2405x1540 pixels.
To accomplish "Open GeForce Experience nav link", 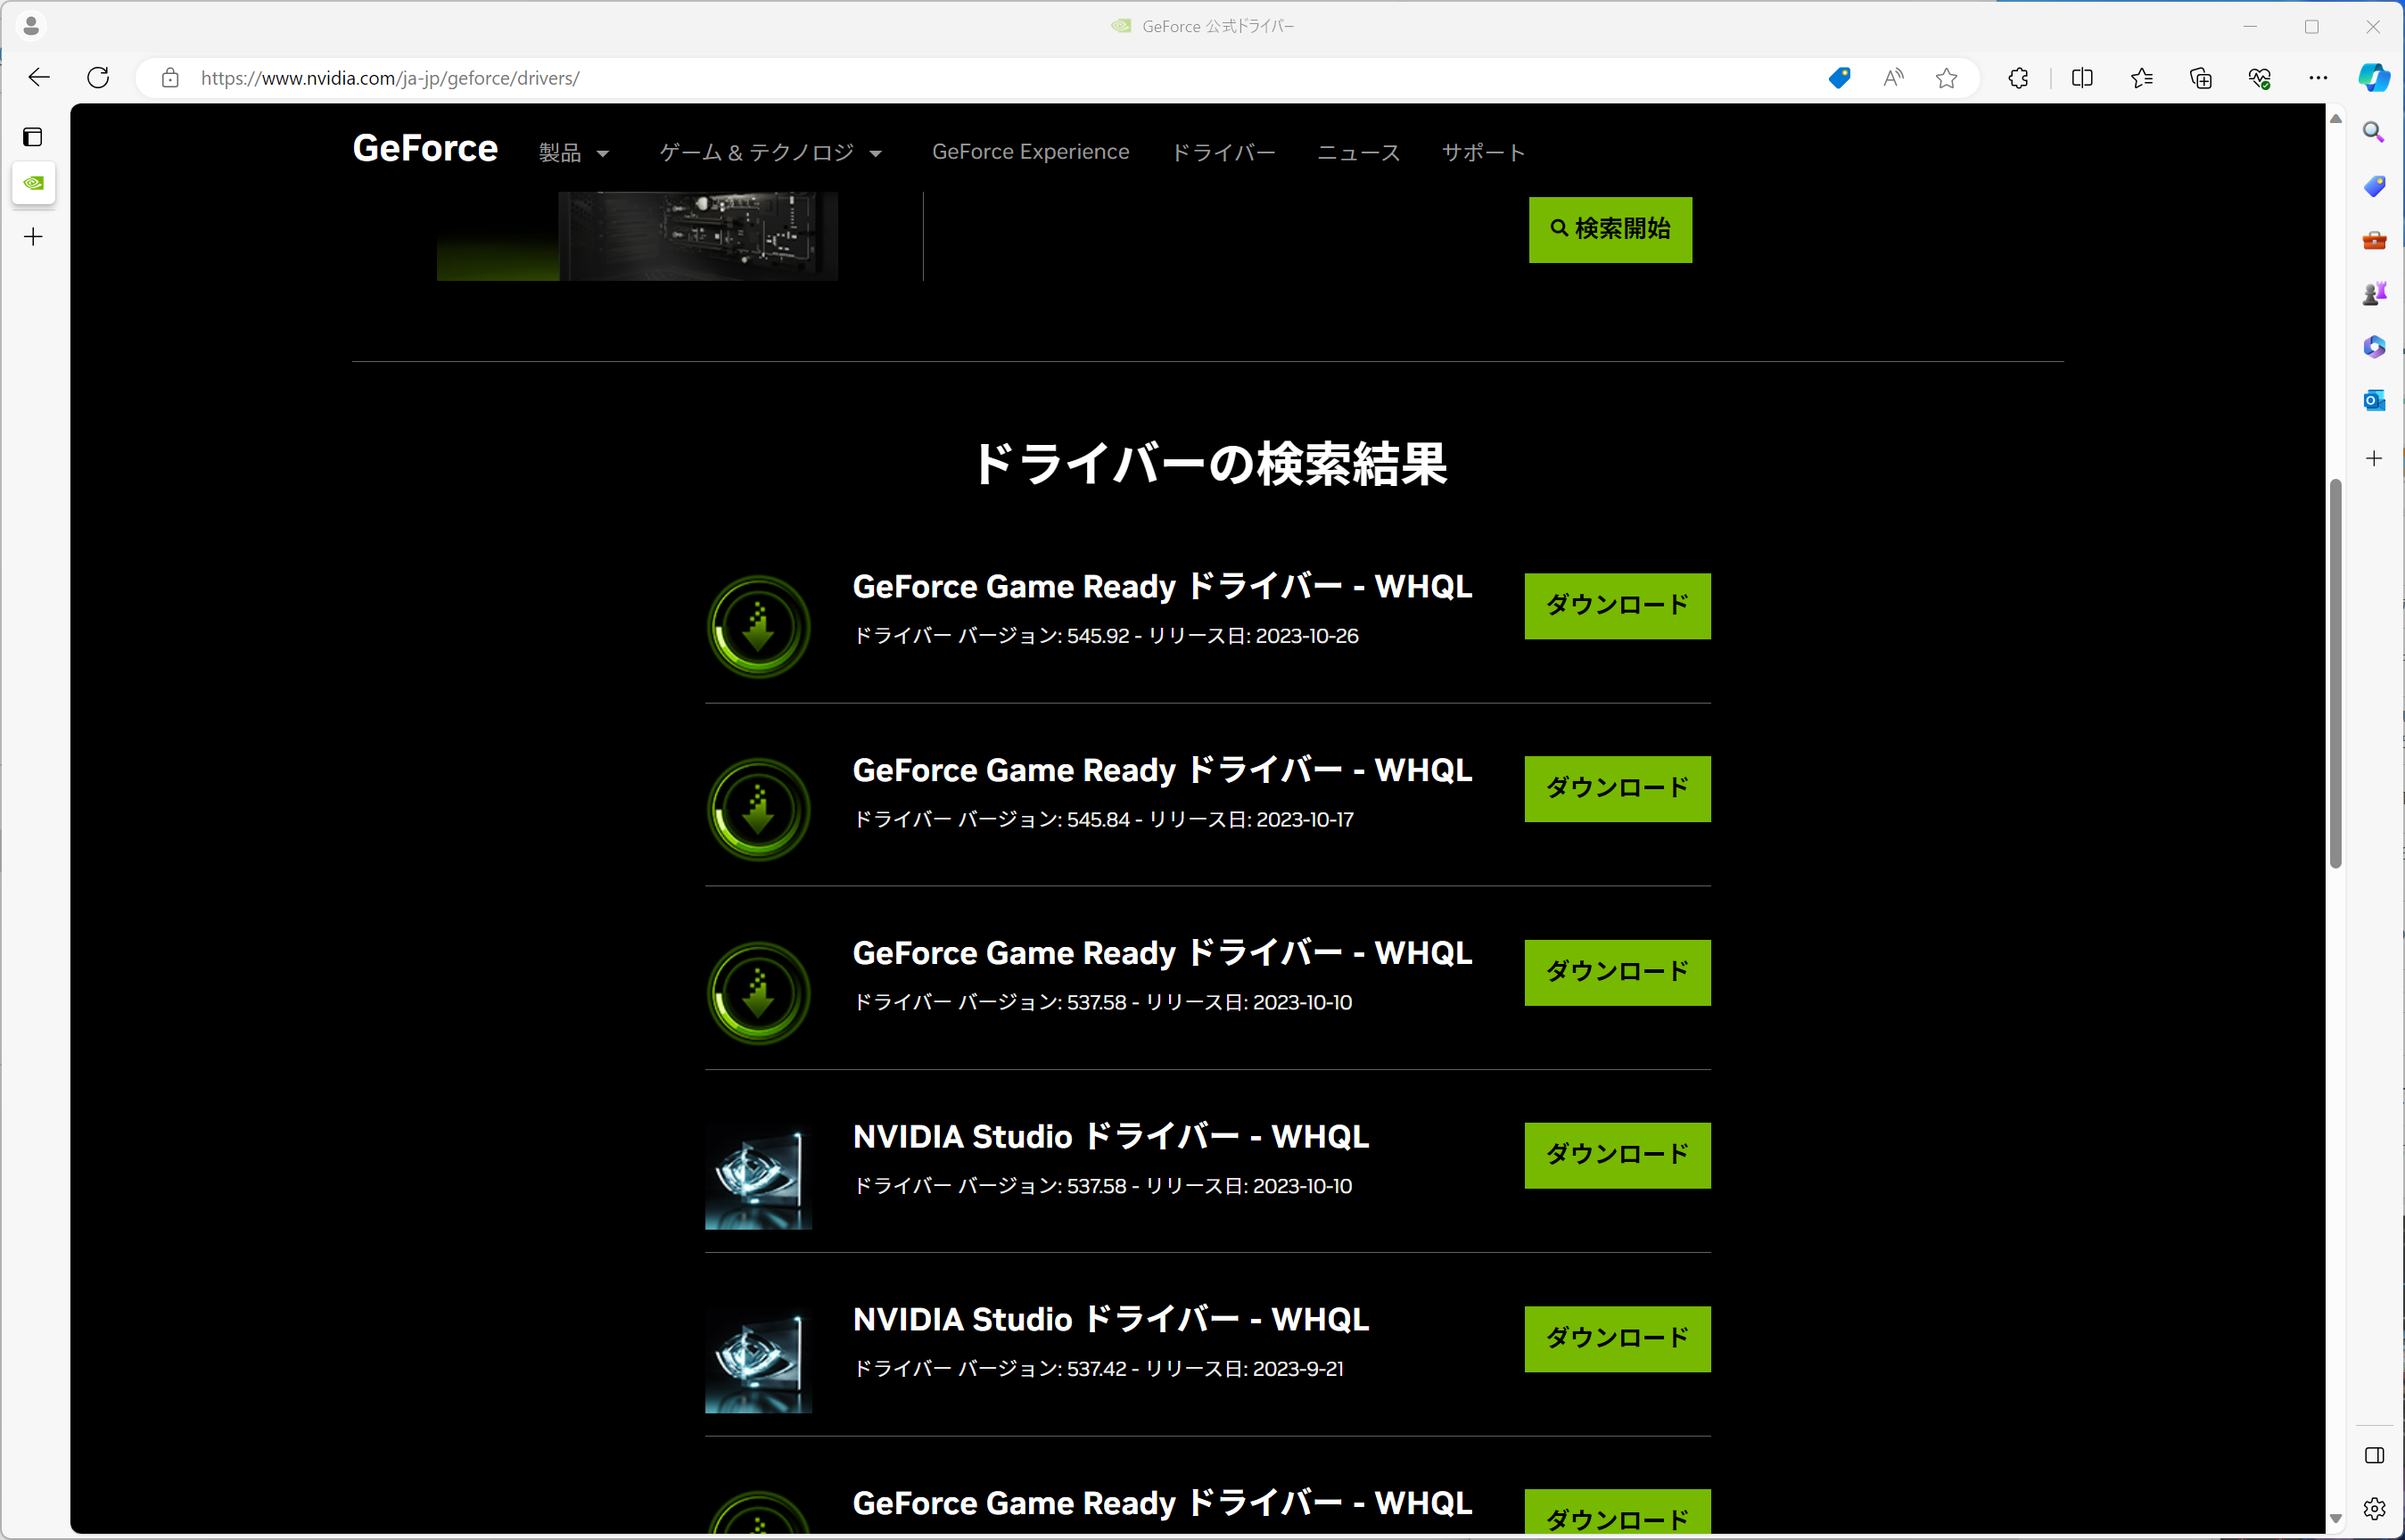I will 1030,152.
